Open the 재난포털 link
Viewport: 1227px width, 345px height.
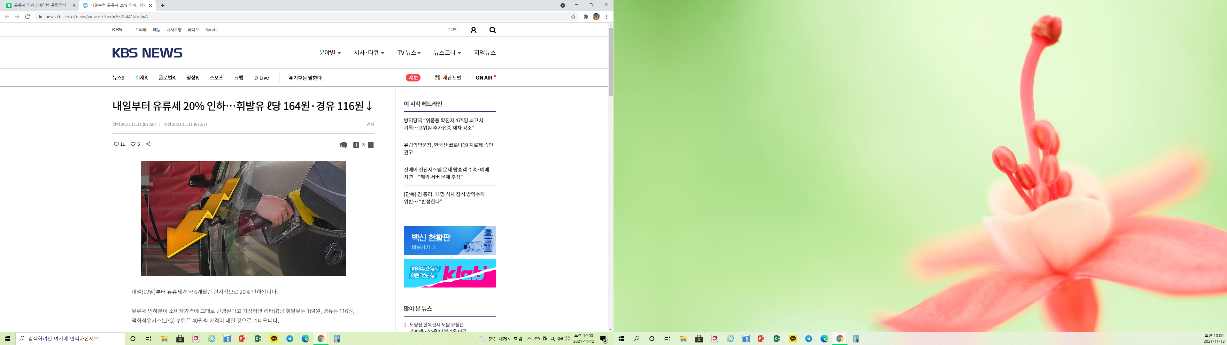tap(448, 78)
